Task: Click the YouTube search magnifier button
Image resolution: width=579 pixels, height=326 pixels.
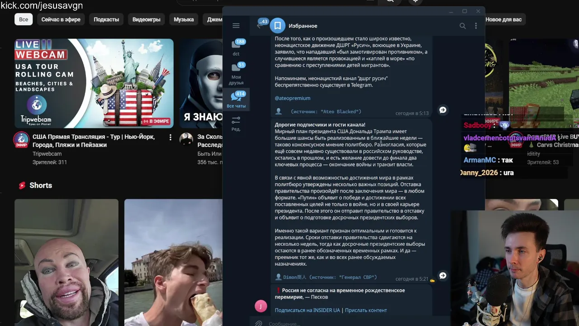Action: click(390, 1)
